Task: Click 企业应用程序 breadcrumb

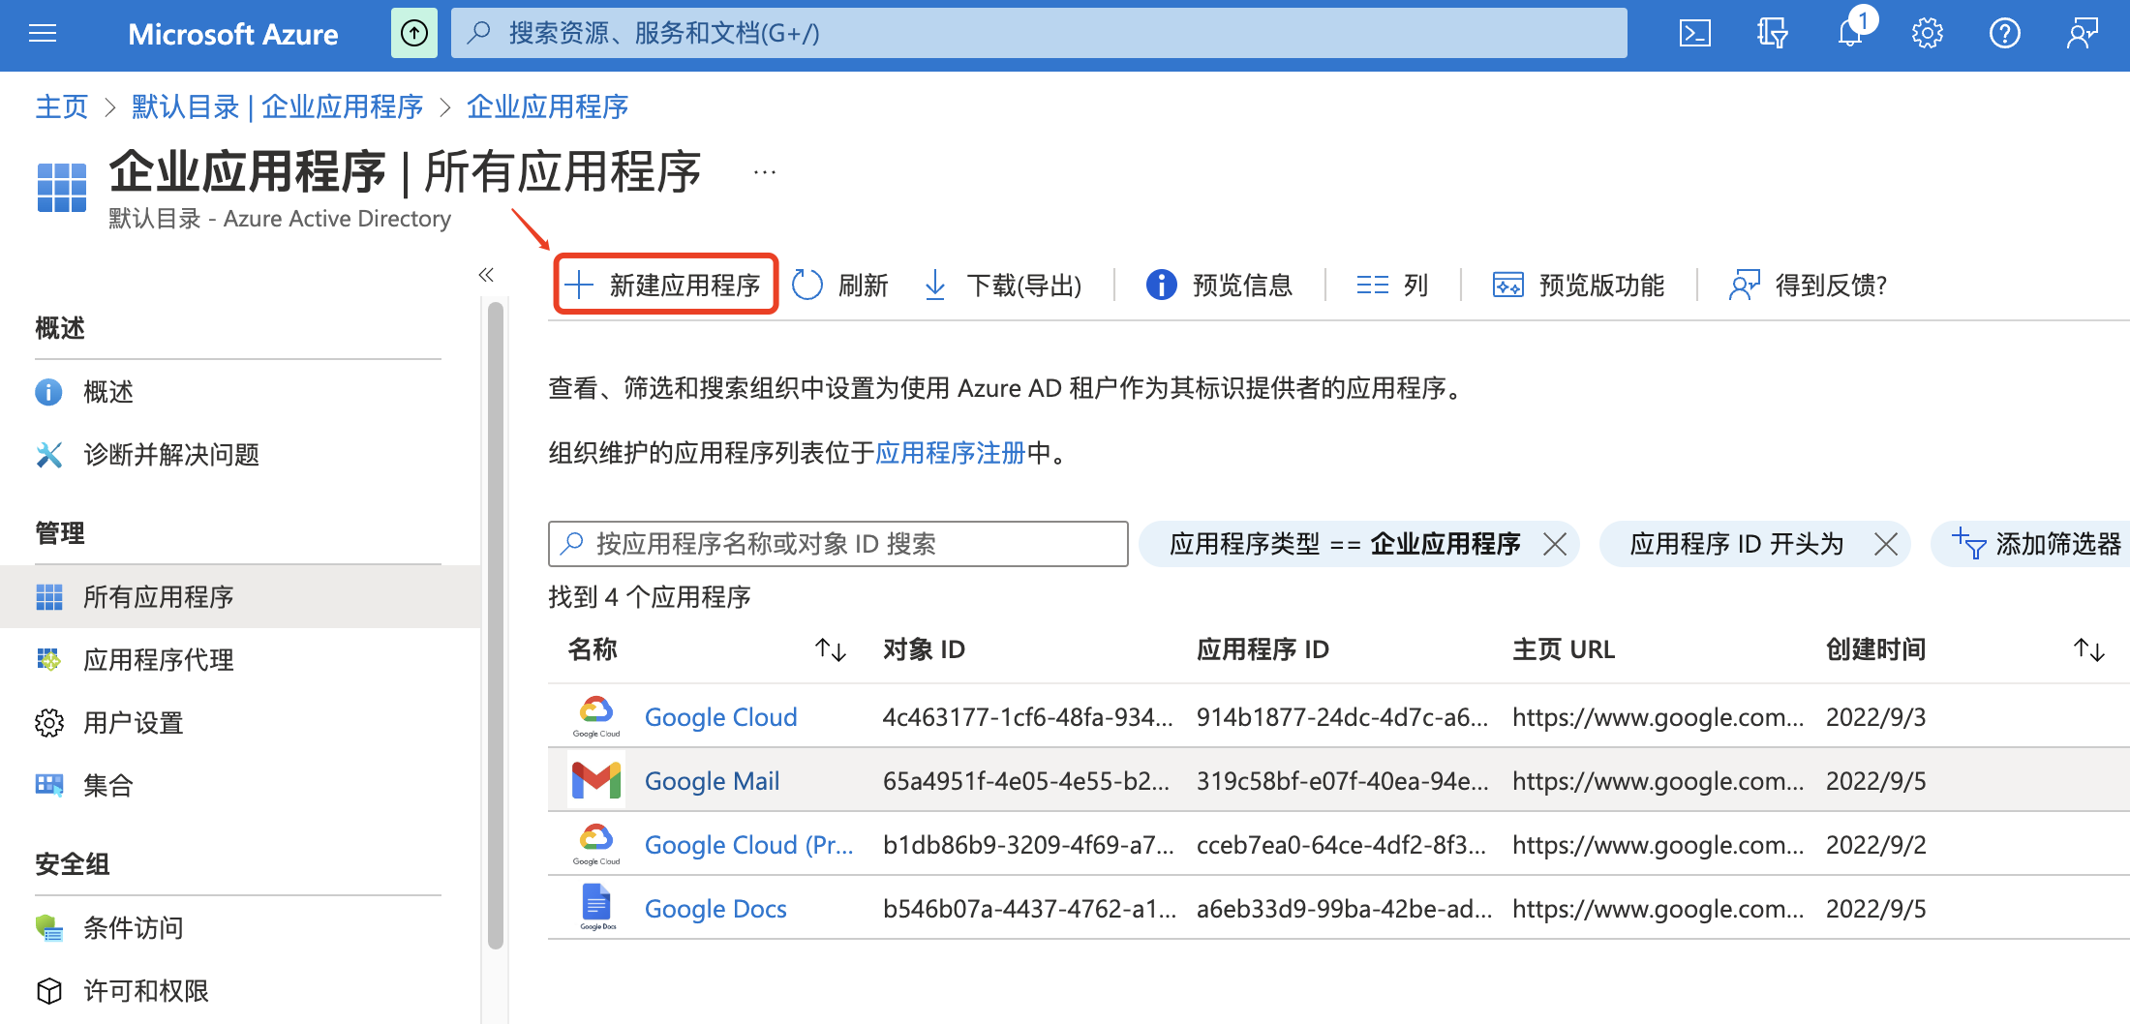Action: [x=548, y=106]
